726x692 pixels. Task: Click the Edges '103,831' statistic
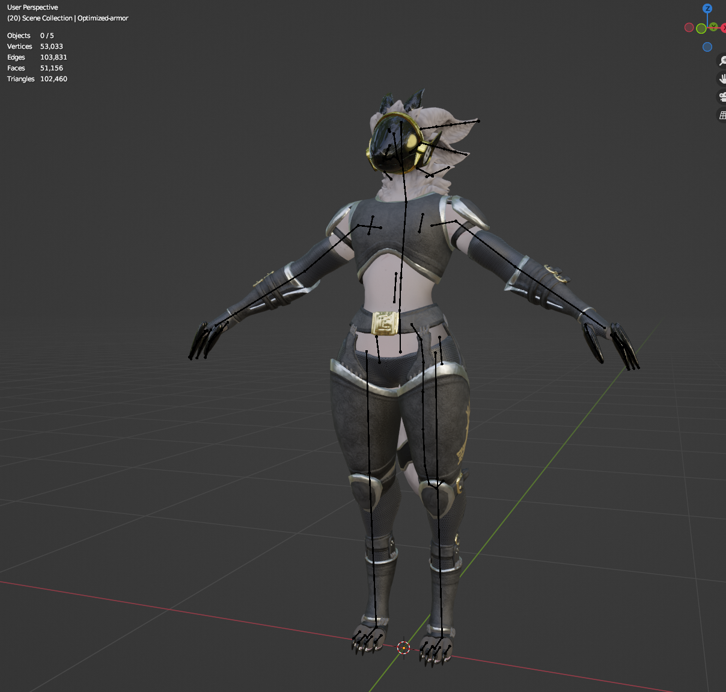click(x=53, y=57)
